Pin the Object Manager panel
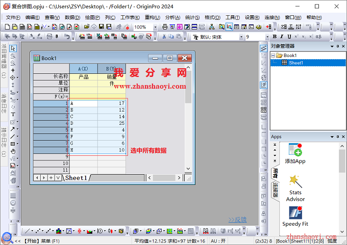The height and width of the screenshot is (245, 347). tap(338, 46)
